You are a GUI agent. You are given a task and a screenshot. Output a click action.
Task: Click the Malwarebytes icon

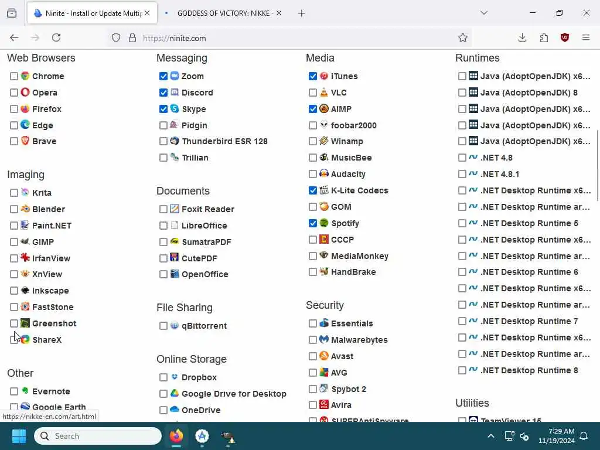click(x=323, y=339)
